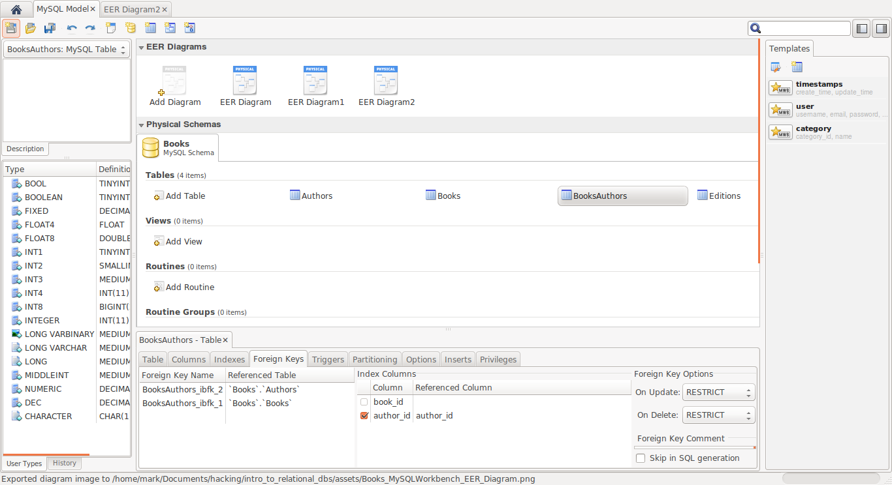Click the Add Diagram icon
892x485 pixels.
[x=174, y=85]
